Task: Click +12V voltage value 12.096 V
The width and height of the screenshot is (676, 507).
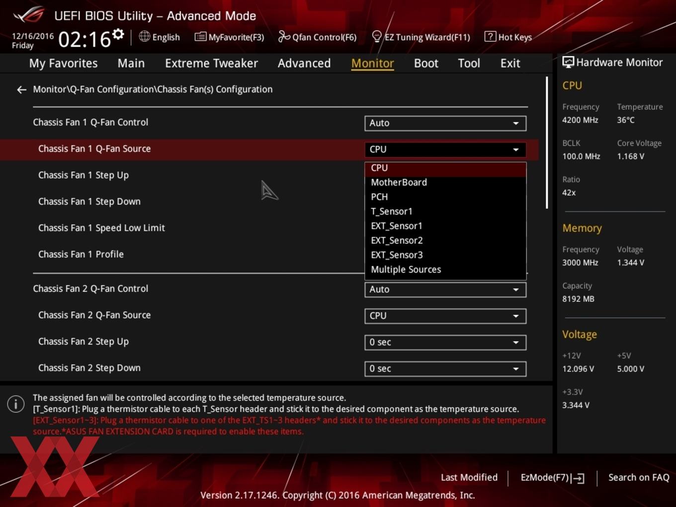Action: [x=578, y=369]
